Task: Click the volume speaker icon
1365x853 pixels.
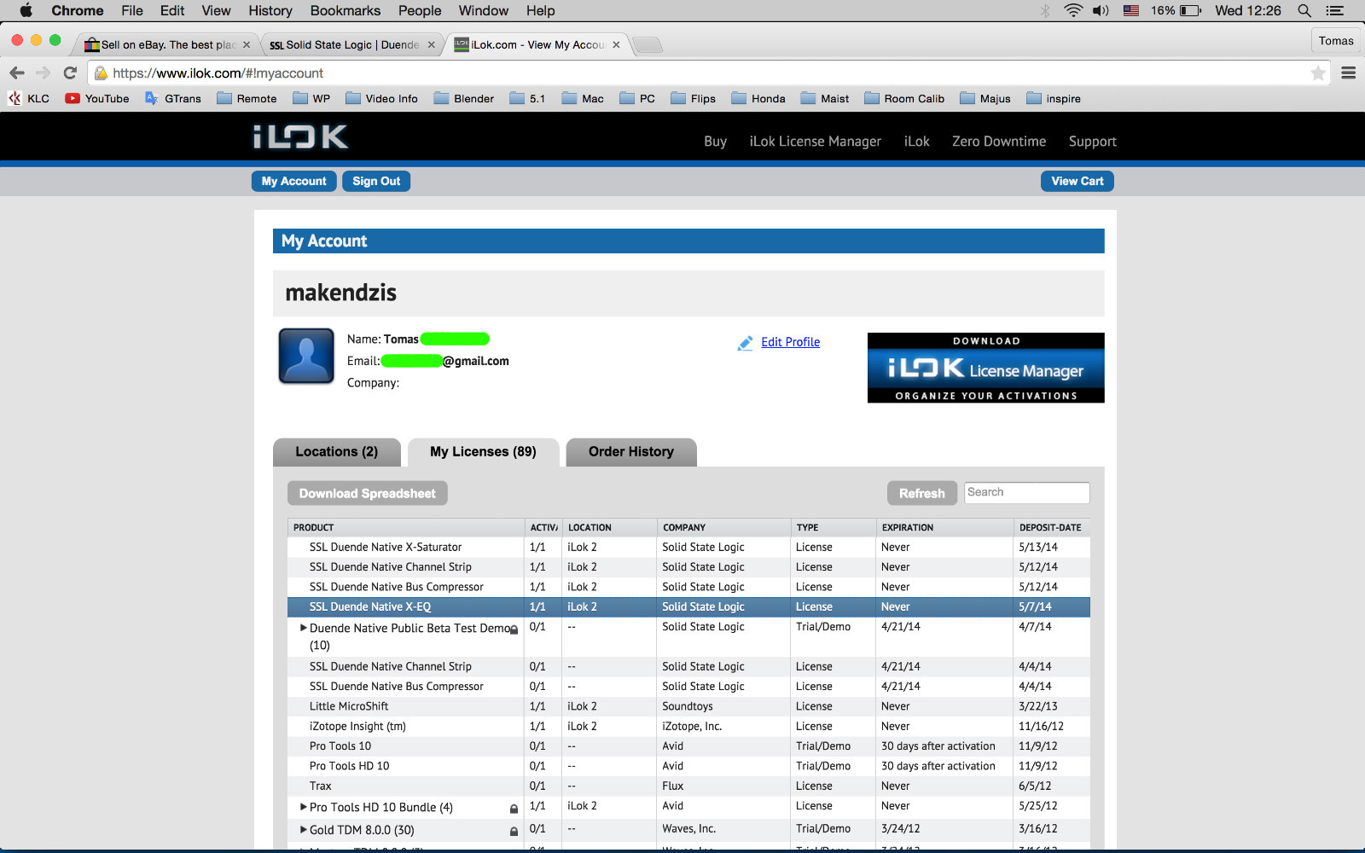Action: pos(1101,10)
